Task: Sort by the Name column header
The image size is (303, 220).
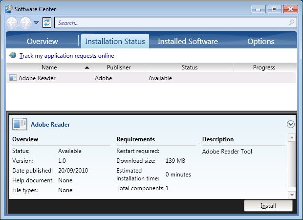Action: coord(49,67)
